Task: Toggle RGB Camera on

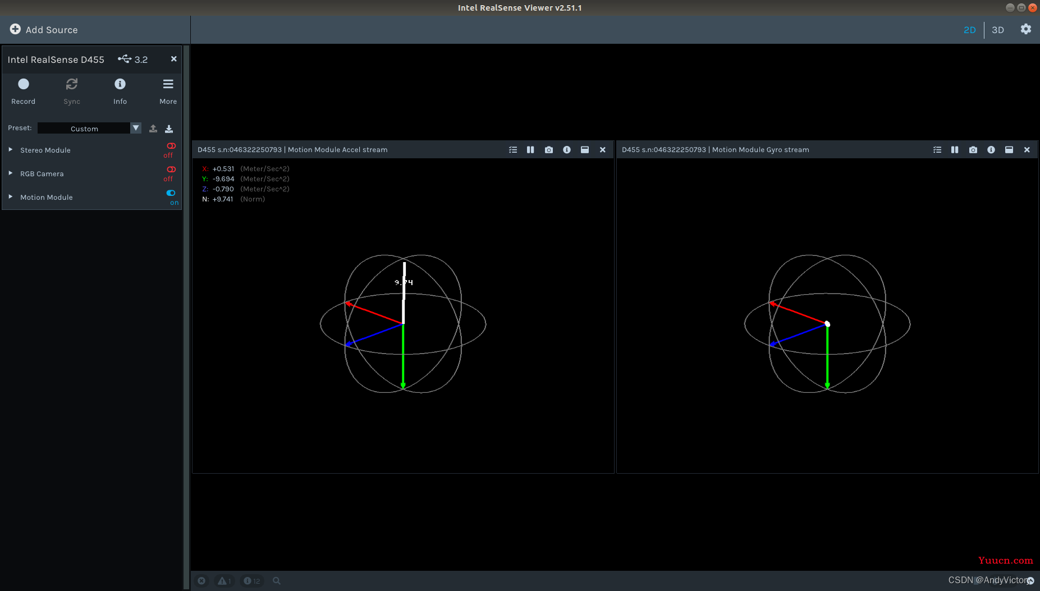Action: click(171, 169)
